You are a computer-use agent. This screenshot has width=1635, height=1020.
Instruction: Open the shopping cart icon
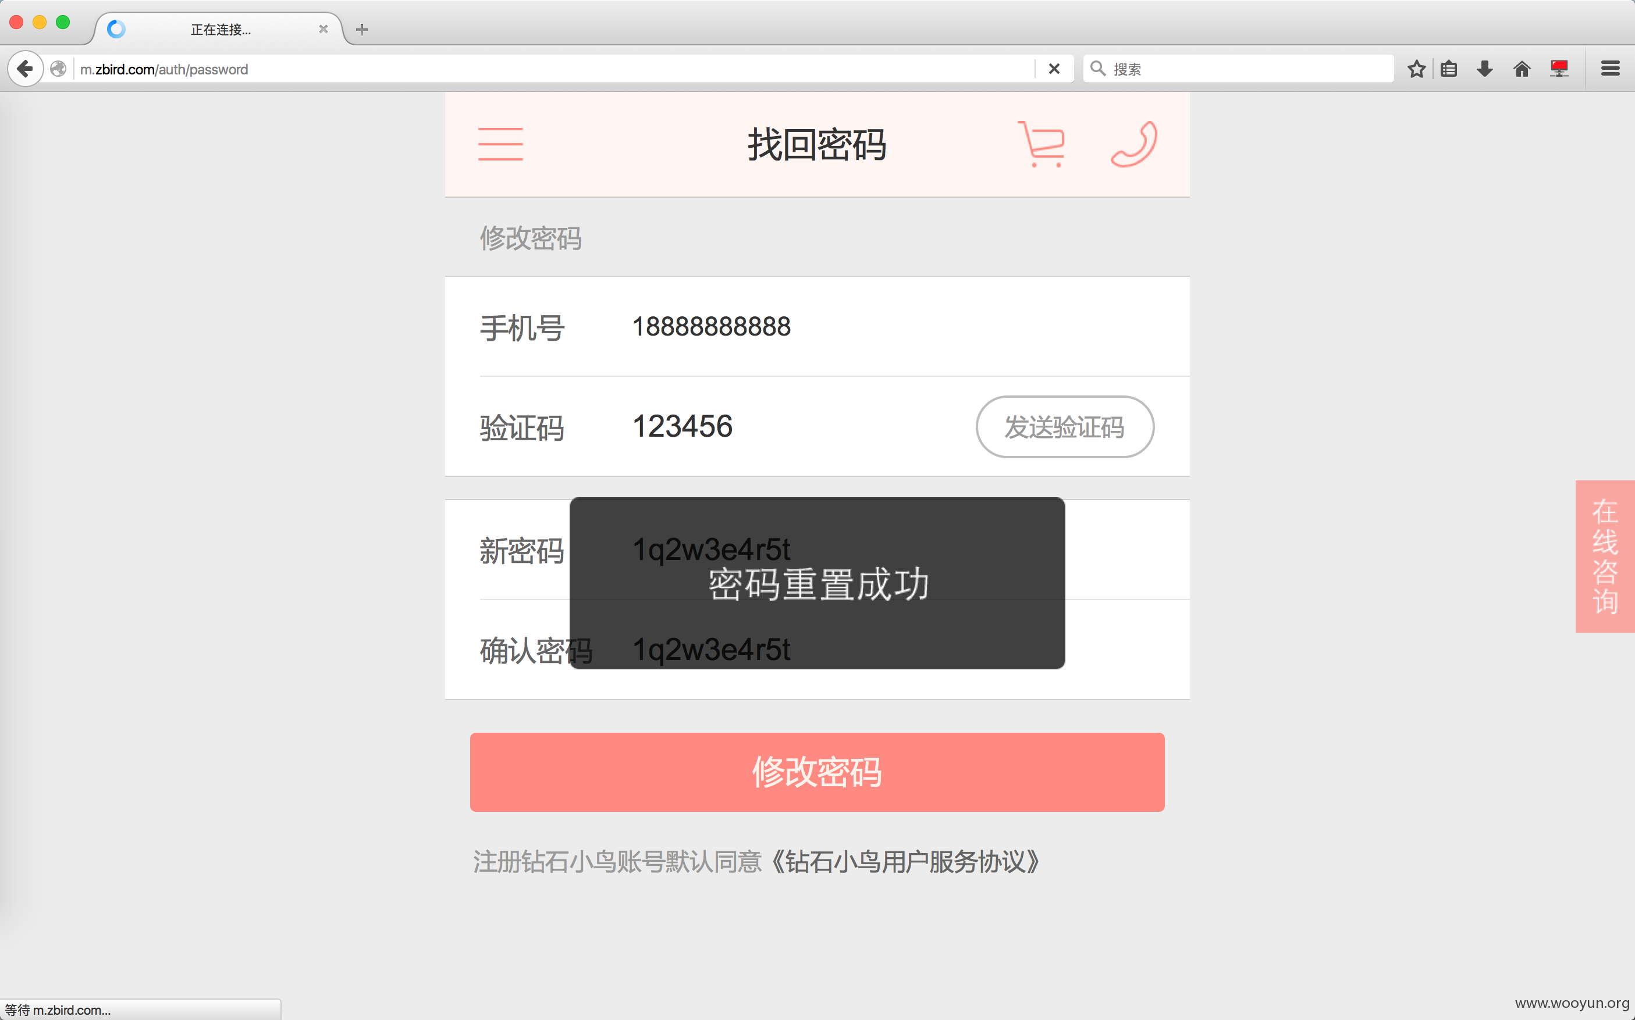click(1041, 144)
